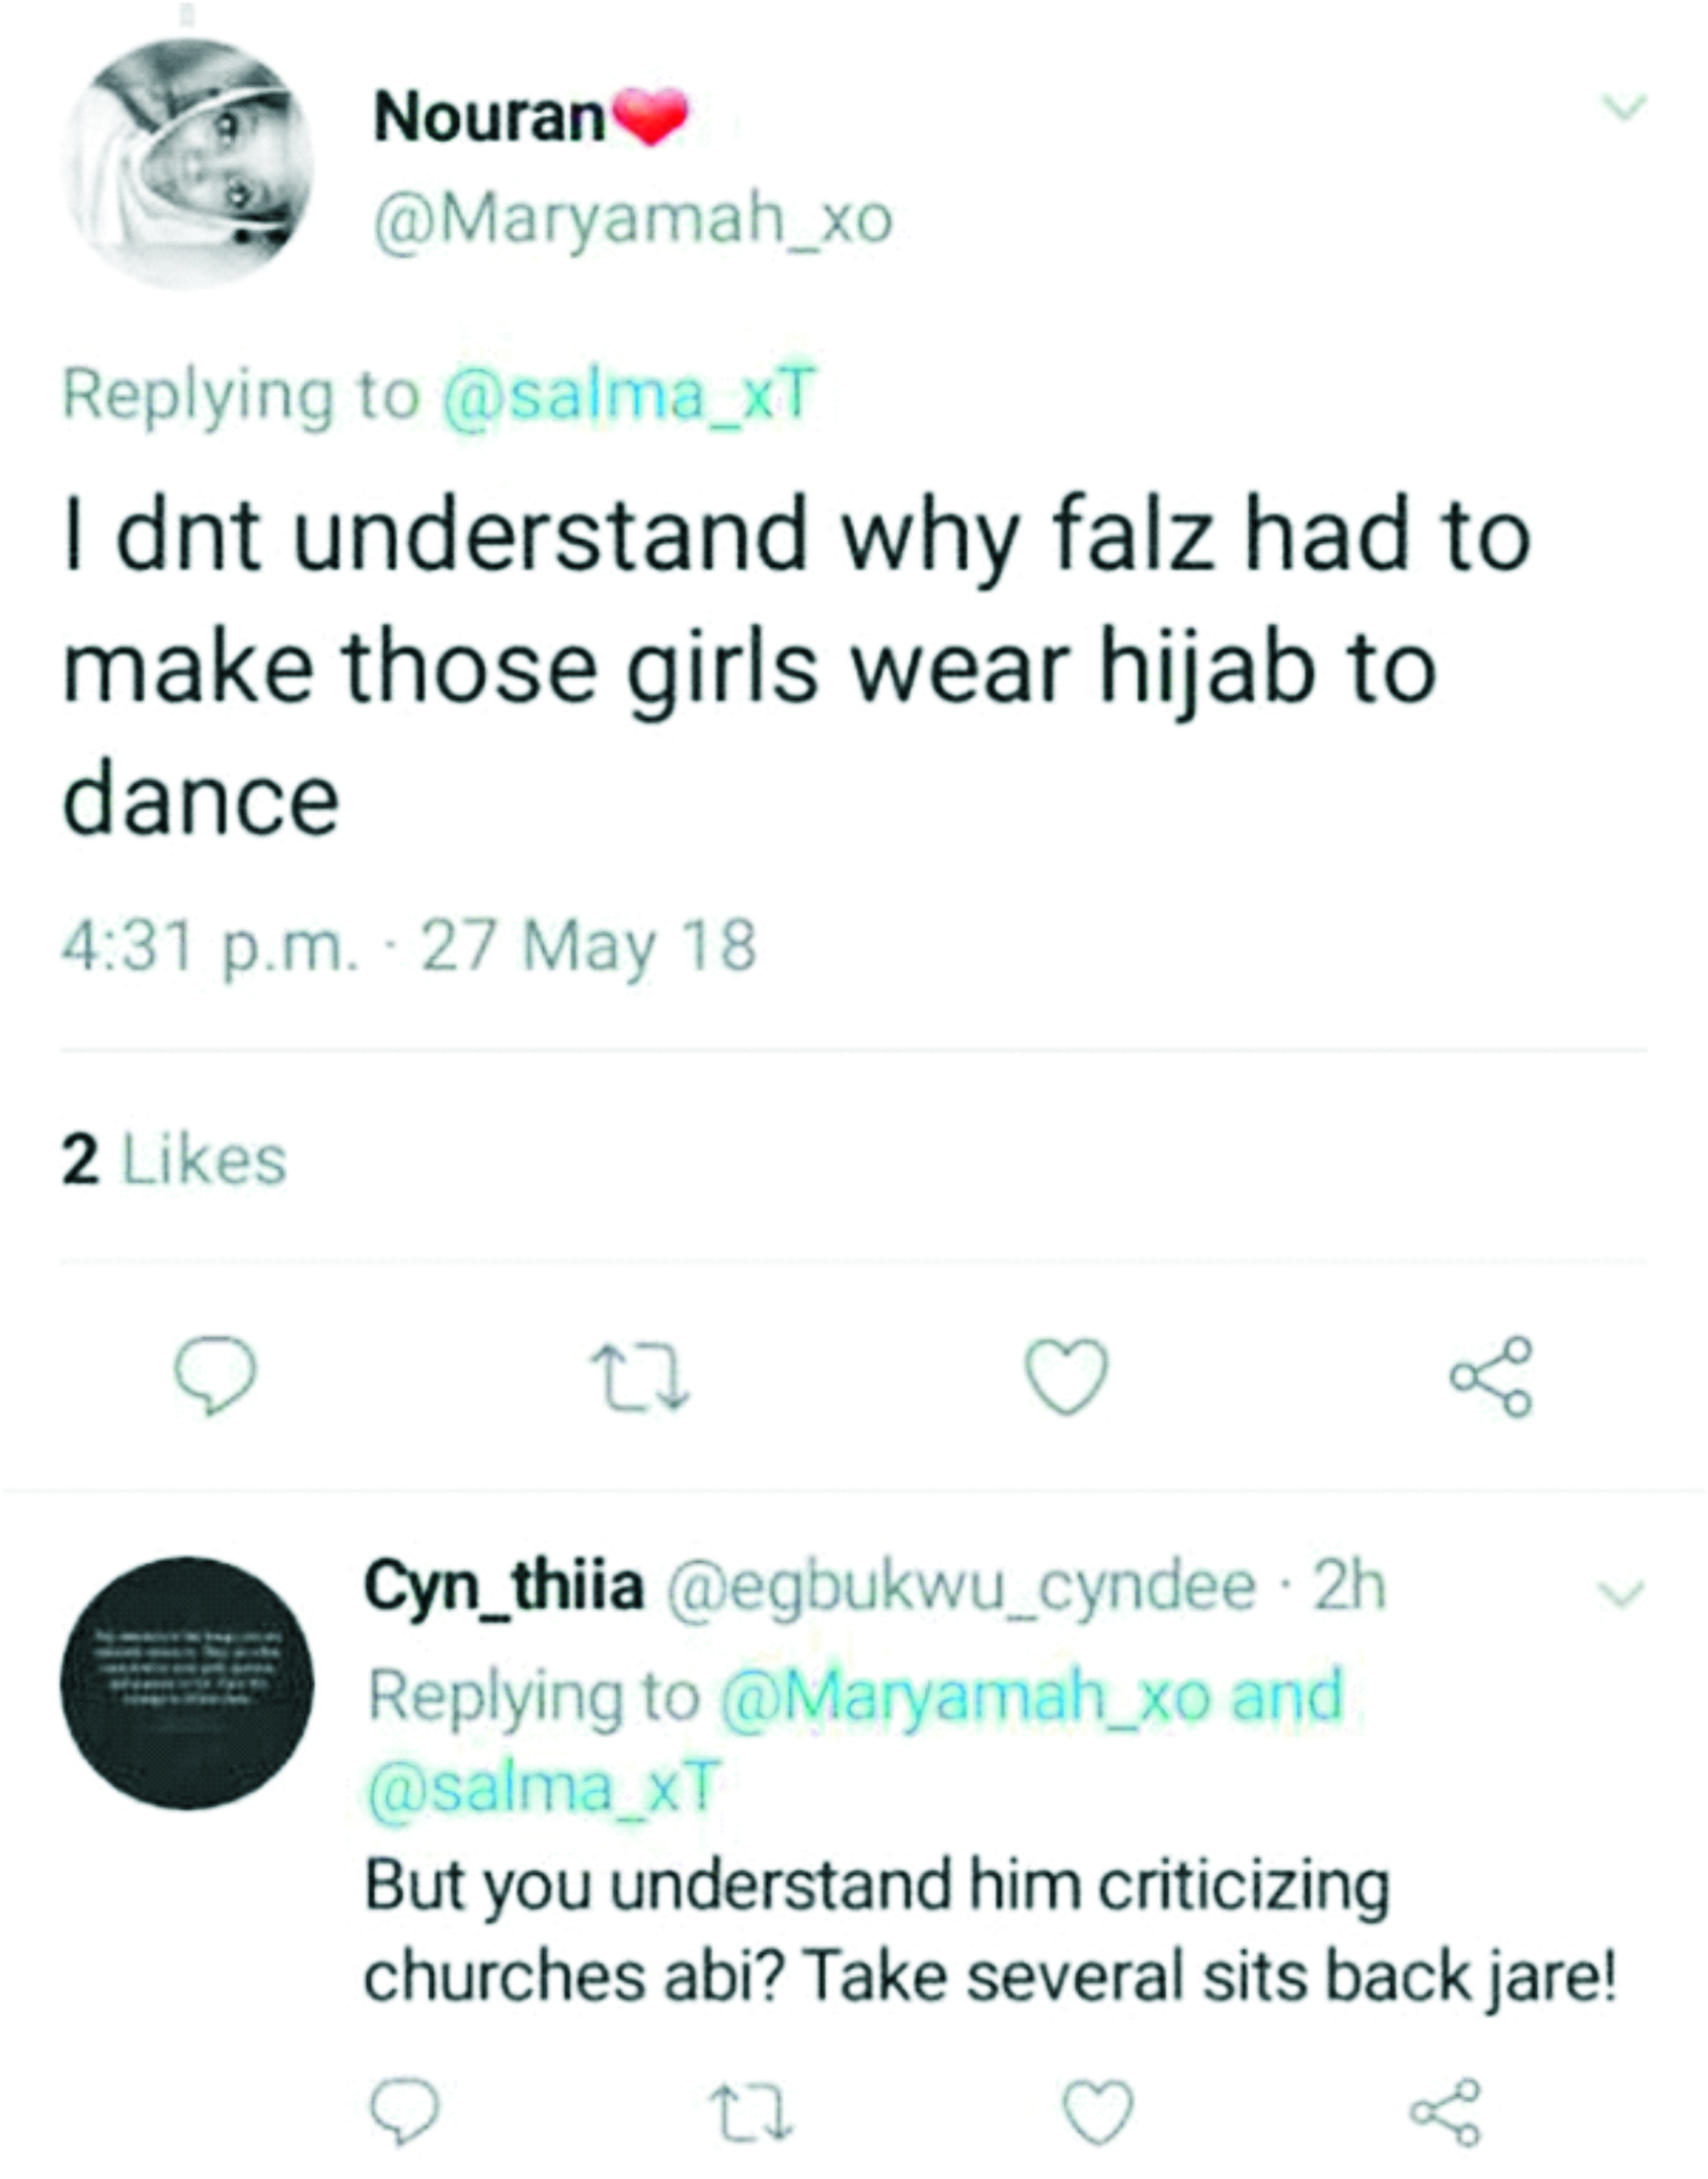The image size is (1708, 2179).
Task: Open the @salma_xT mention in Nouran's tweet
Action: 629,394
